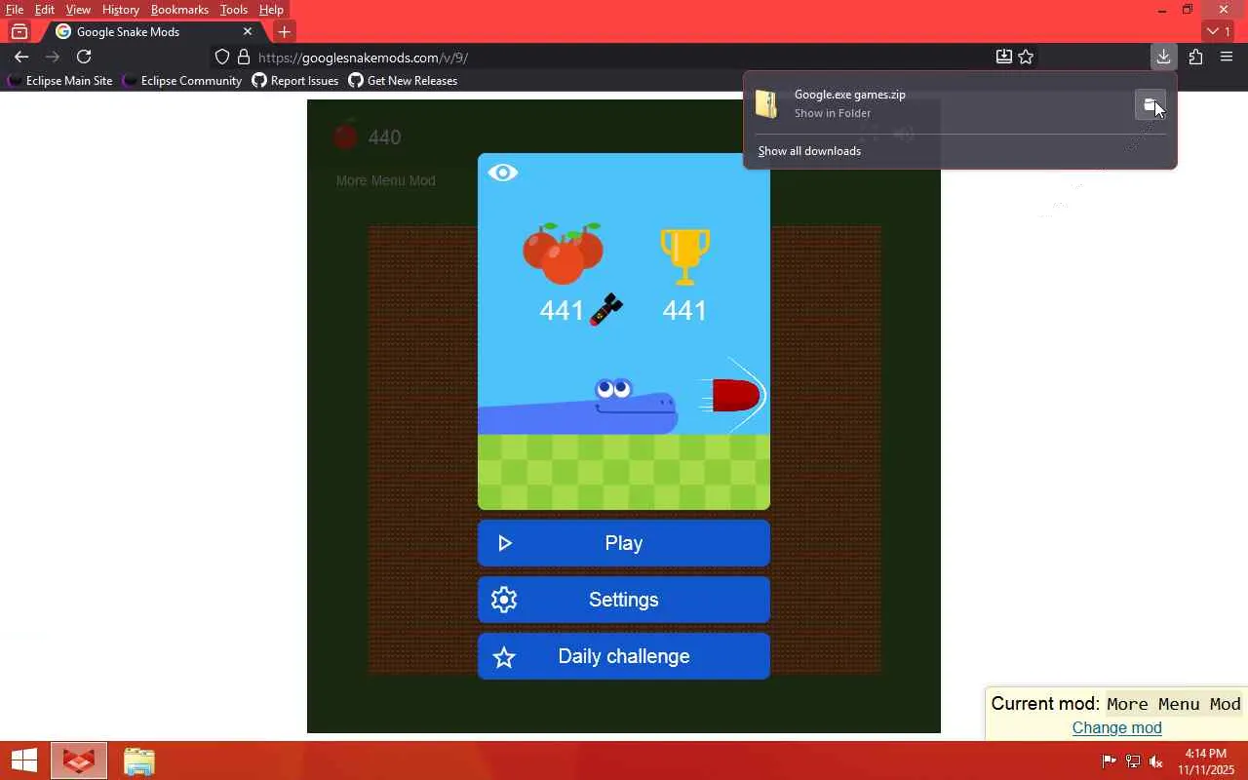Screen dimensions: 1248x780
Task: Open the Google.exe games.zip download
Action: pos(941,103)
